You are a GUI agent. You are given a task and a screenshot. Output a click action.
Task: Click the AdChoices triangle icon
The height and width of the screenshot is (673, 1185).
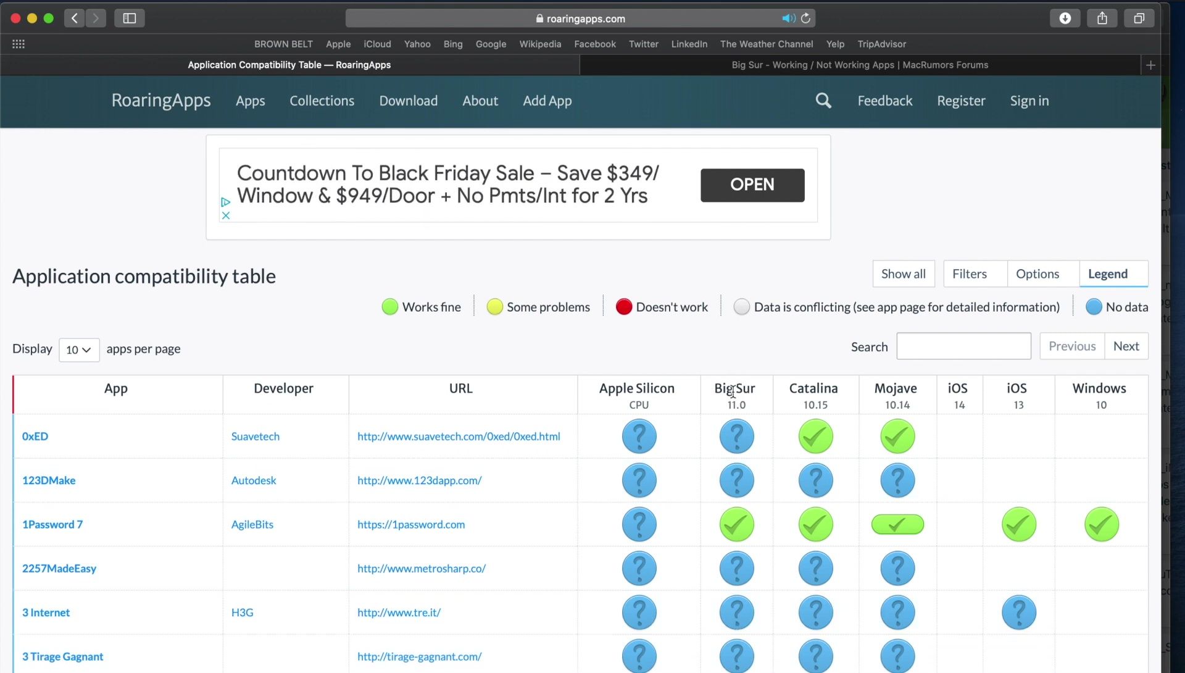(226, 202)
